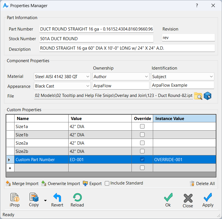Open the Appearance dropdown Black Cast
This screenshot has height=219, width=222.
coord(87,86)
